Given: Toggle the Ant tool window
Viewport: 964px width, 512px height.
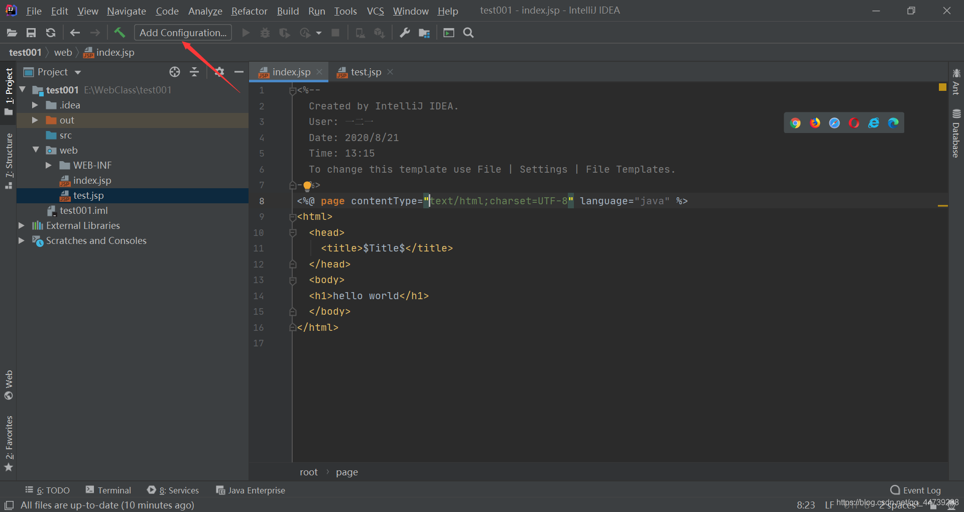Looking at the screenshot, I should coord(956,81).
